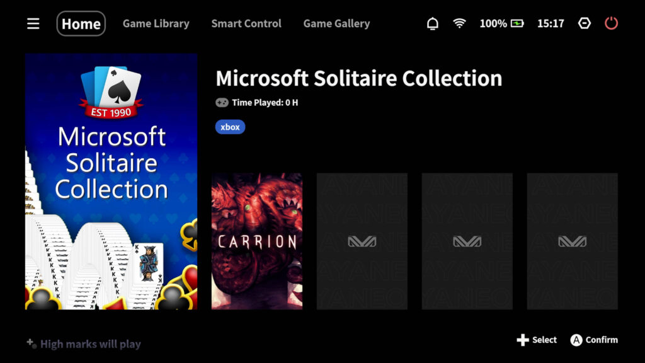Screen dimensions: 645x363
Task: Click the Microsoft Solitaire Collection title
Action: tap(358, 78)
